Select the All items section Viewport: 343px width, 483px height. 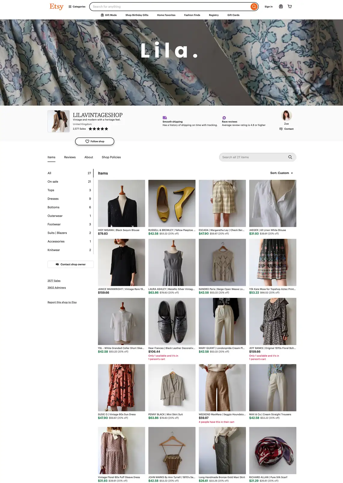[x=69, y=173]
